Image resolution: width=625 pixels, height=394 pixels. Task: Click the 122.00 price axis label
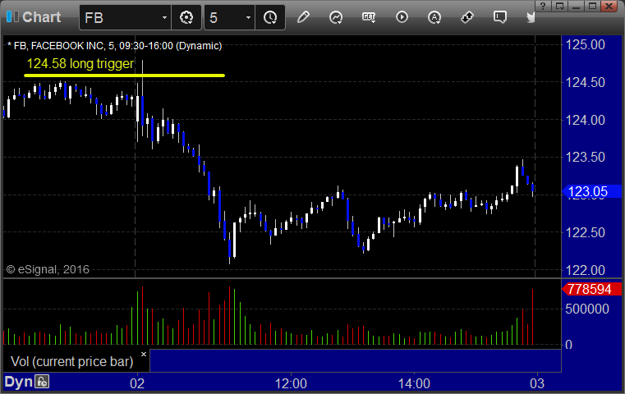pos(585,270)
